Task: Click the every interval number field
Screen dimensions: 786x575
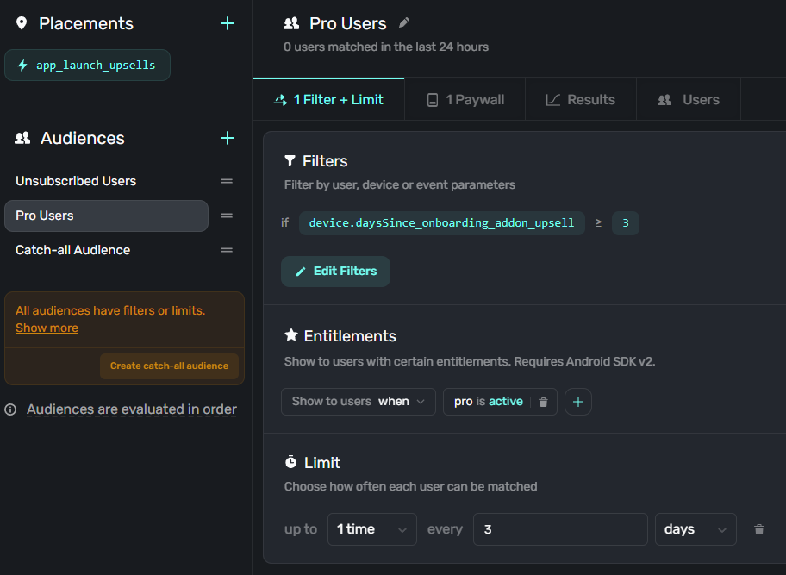Action: tap(559, 529)
